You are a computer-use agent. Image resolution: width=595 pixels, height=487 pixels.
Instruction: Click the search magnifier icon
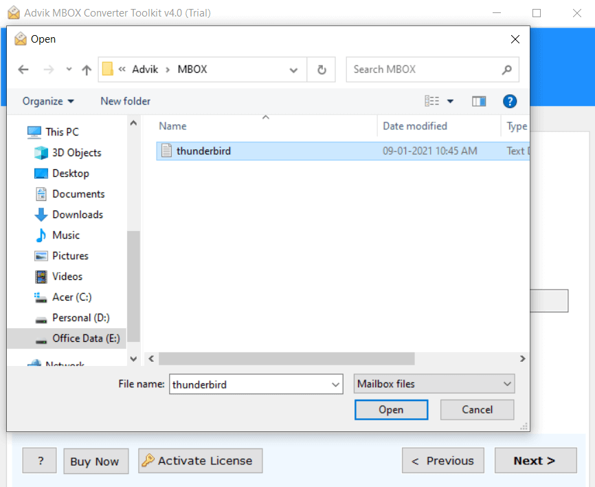[x=506, y=70]
